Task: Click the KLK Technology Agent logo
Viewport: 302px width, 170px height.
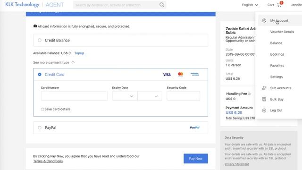Action: [34, 5]
